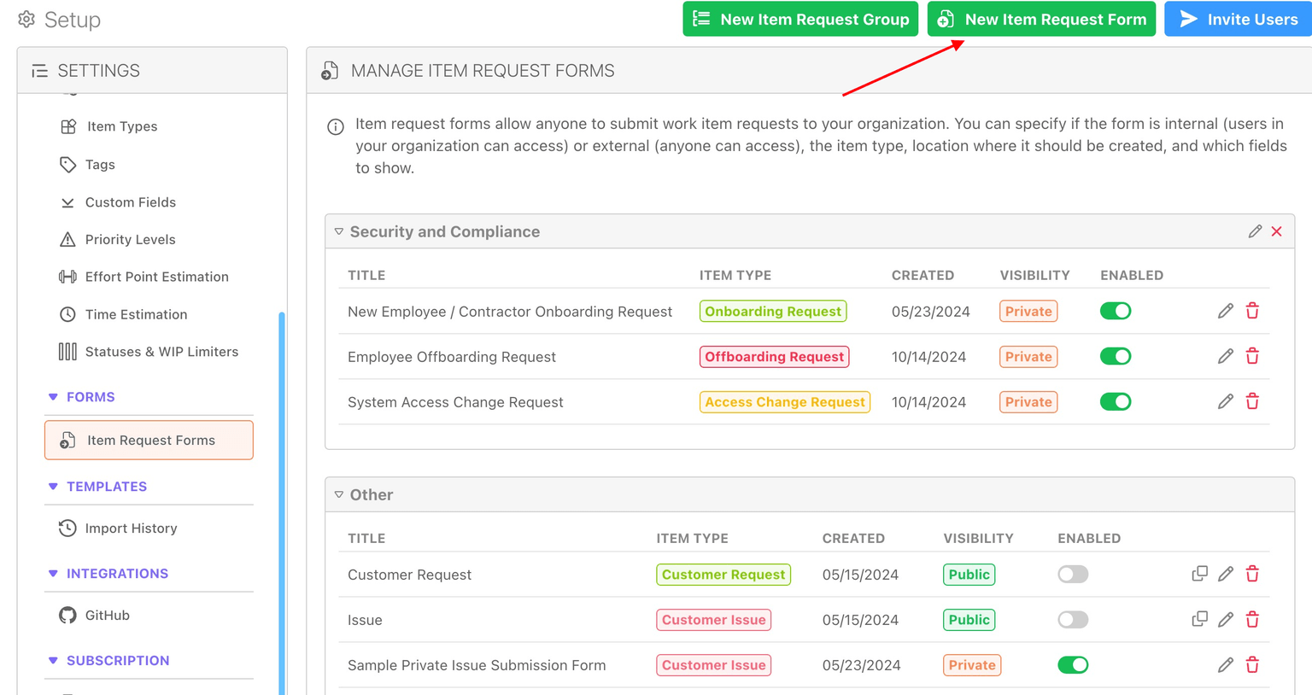Viewport: 1312px width, 695px height.
Task: Turn off Sample Private Issue Submission Form
Action: coord(1073,664)
